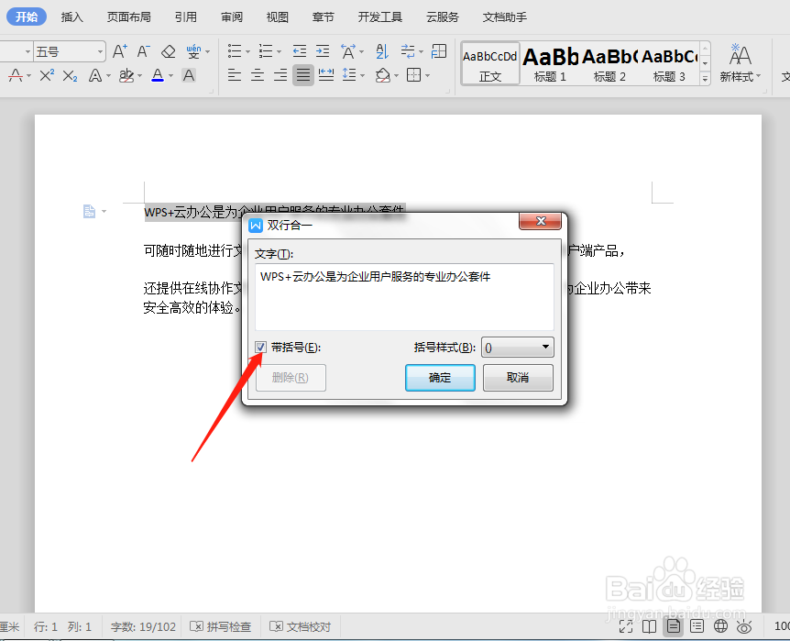Apply the blue font color
The height and width of the screenshot is (641, 790).
click(x=158, y=75)
